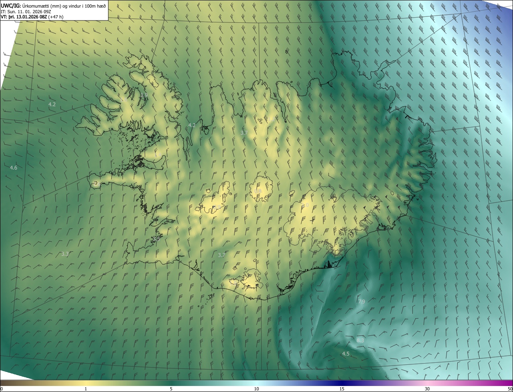Click the 3.5 value near Reykjavík coast
This screenshot has width=513, height=392.
coord(157,238)
